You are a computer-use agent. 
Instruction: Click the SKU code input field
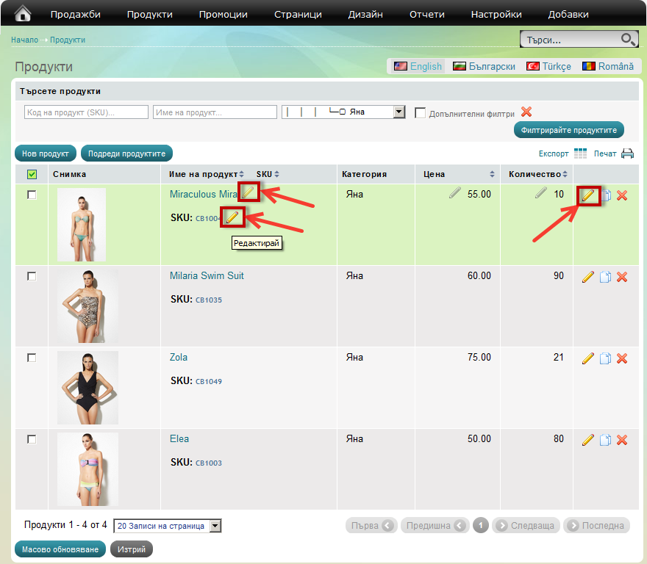[x=86, y=112]
